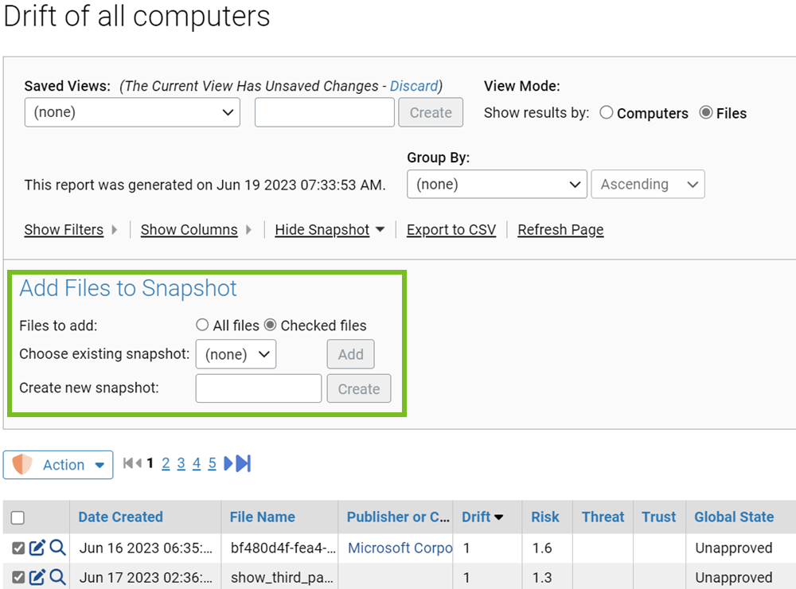Discard the current view's unsaved changes

click(412, 86)
